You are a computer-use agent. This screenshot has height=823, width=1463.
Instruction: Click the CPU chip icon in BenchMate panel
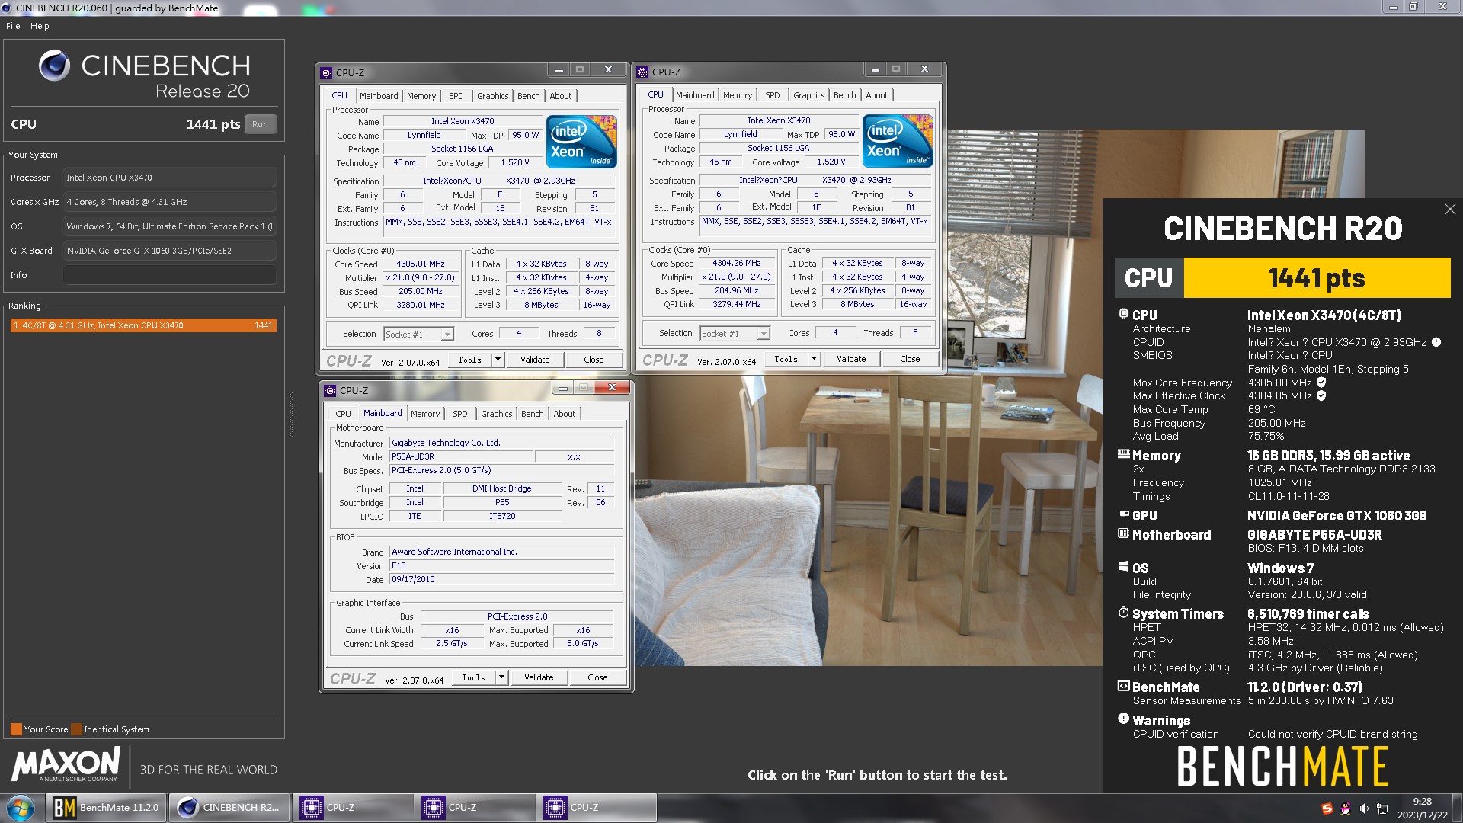click(x=1123, y=314)
